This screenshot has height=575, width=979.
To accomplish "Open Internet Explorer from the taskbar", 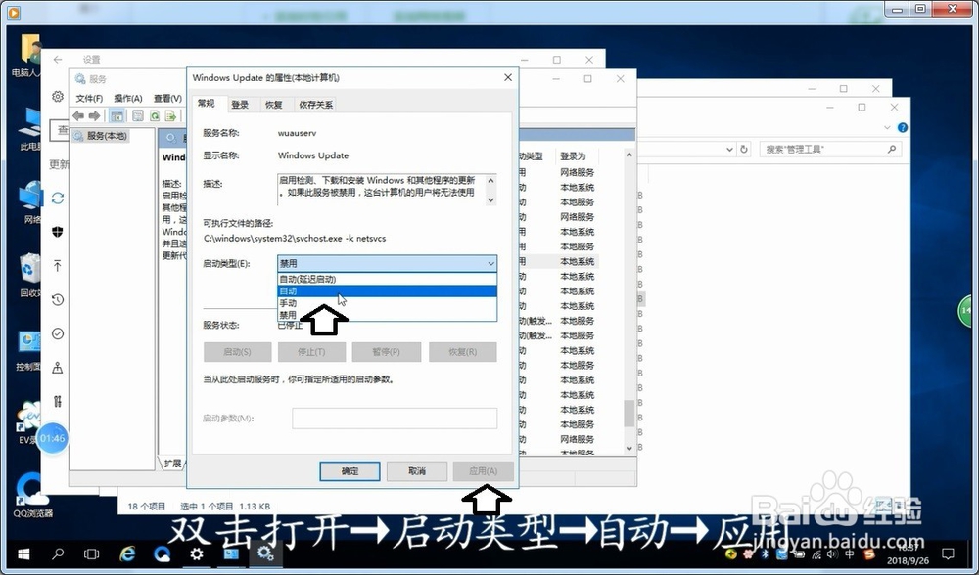I will coord(127,553).
